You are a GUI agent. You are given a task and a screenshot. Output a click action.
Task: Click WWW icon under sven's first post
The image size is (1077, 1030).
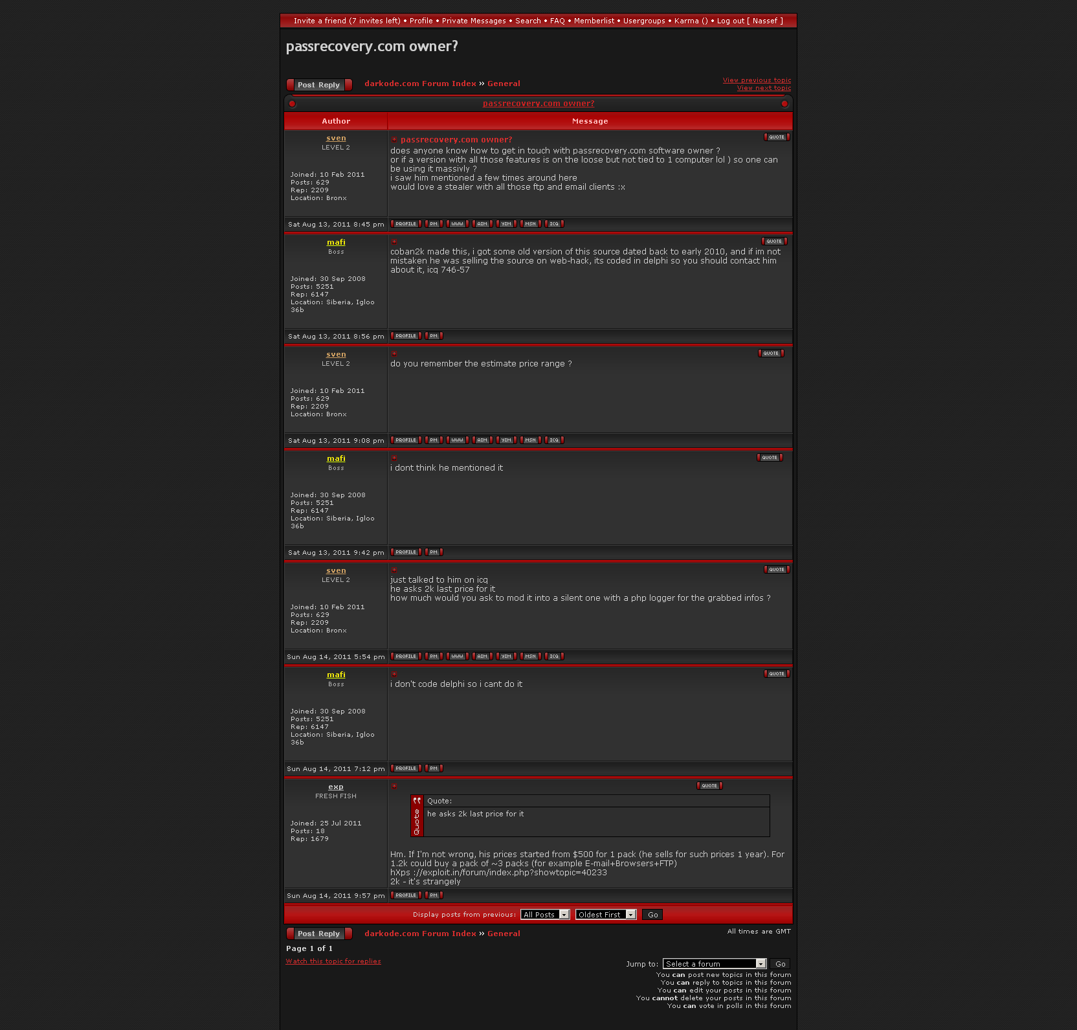click(x=457, y=224)
